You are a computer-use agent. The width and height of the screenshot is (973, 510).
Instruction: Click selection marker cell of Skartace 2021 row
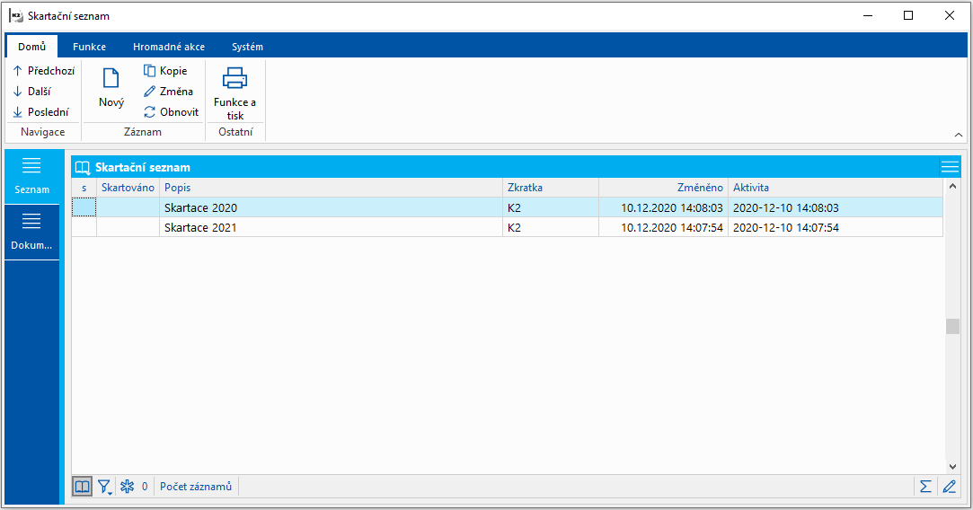click(x=84, y=227)
